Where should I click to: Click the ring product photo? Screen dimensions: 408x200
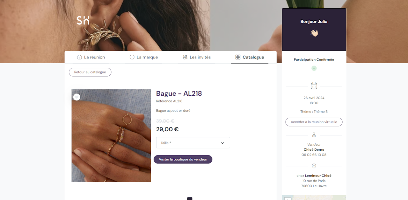111,136
